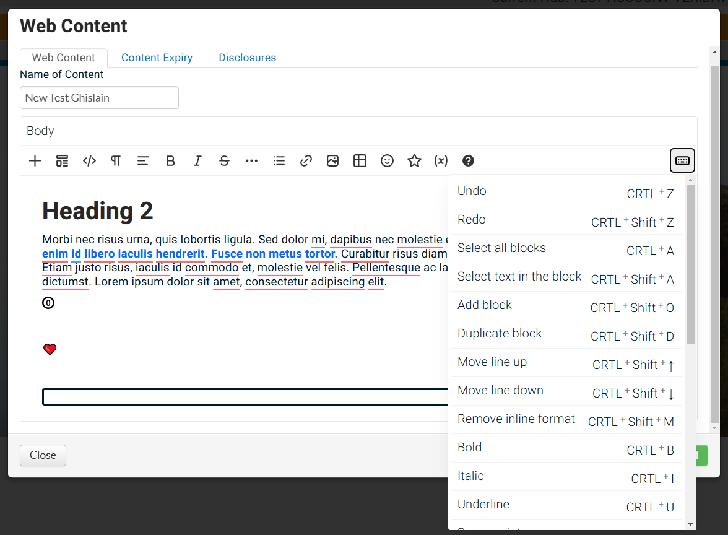Open the variables (x) toolbar icon

[x=441, y=161]
